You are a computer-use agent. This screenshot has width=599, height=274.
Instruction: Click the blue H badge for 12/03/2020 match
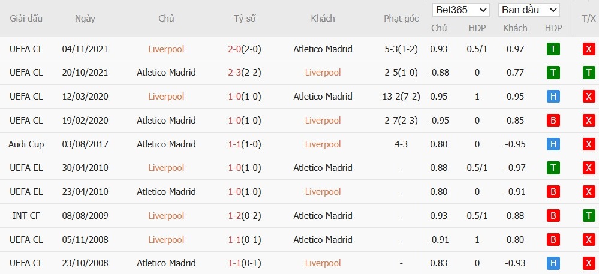pos(553,97)
